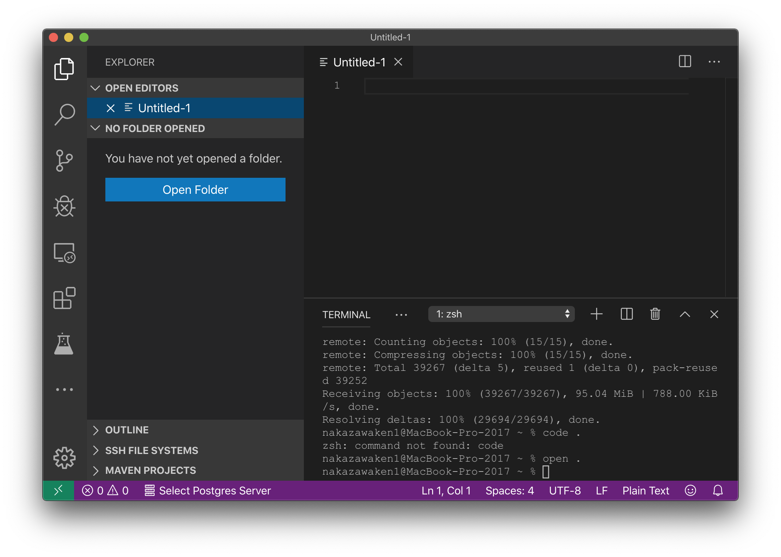
Task: Click line 1 in the editor
Action: pos(458,85)
